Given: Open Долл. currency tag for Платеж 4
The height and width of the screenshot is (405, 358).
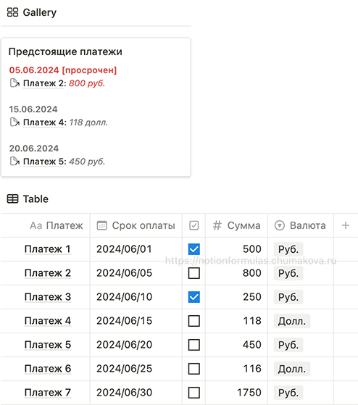Looking at the screenshot, I should coord(292,321).
